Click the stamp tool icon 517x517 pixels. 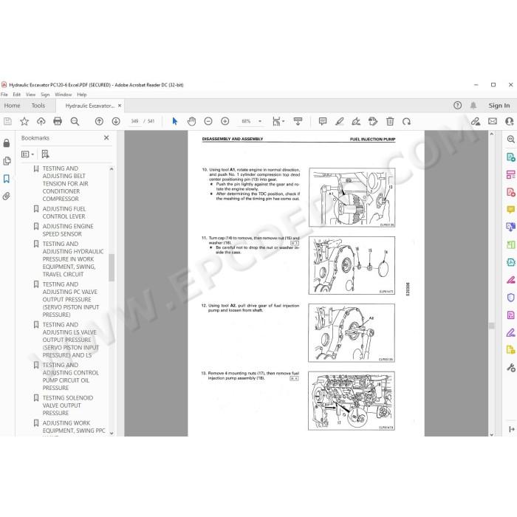tap(373, 121)
